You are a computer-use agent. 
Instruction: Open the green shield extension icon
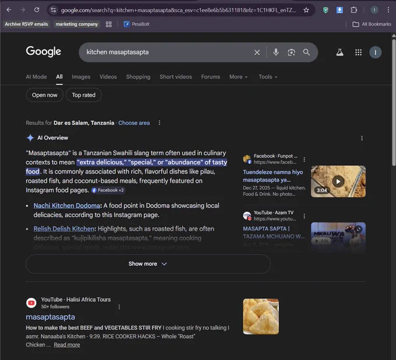[x=326, y=10]
